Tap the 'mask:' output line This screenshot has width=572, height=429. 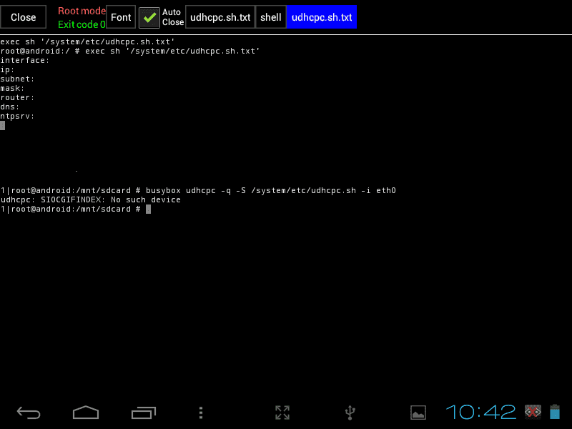(12, 88)
